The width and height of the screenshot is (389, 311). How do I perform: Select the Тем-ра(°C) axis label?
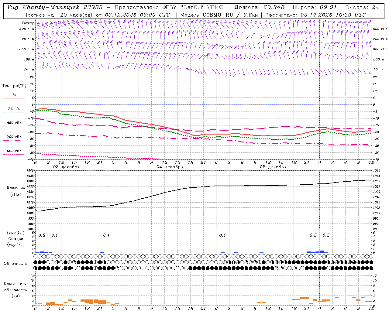[14, 86]
